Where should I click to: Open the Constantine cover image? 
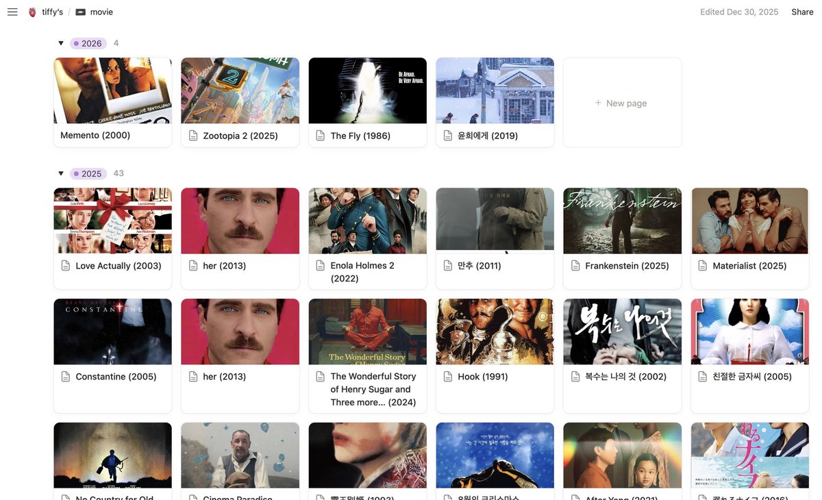pyautogui.click(x=113, y=332)
